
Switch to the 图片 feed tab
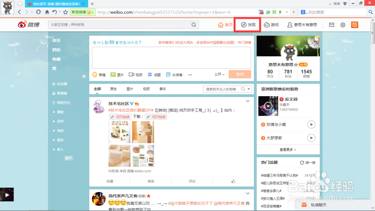click(130, 89)
